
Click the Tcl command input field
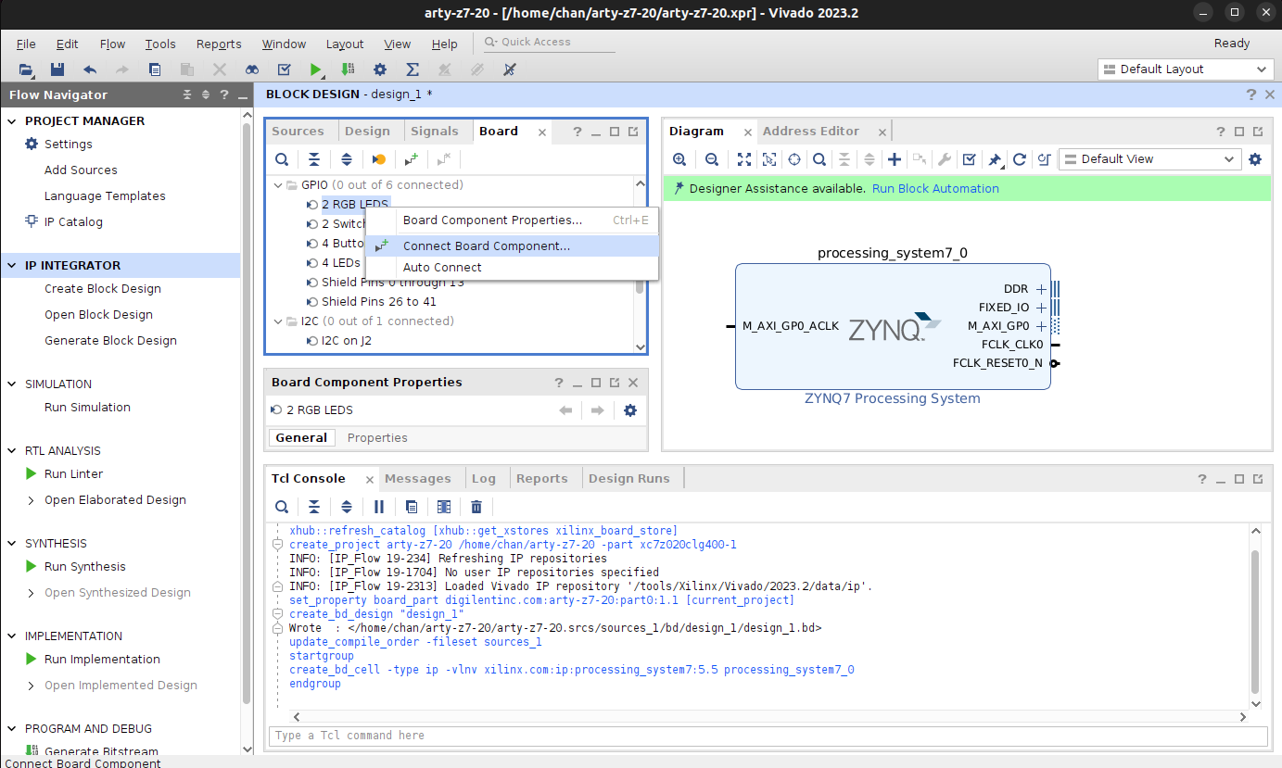tap(768, 736)
